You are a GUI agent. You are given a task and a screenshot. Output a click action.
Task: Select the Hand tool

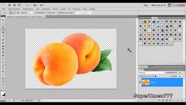(3, 85)
